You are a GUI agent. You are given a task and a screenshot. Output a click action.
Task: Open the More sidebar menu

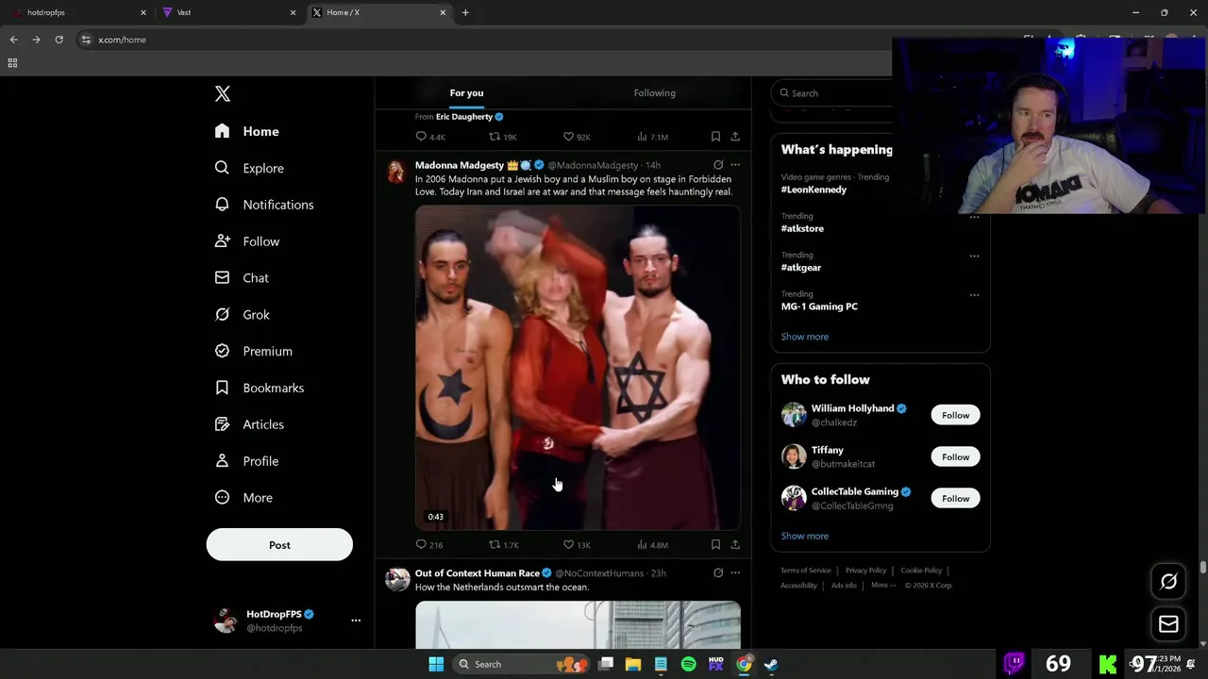[244, 498]
